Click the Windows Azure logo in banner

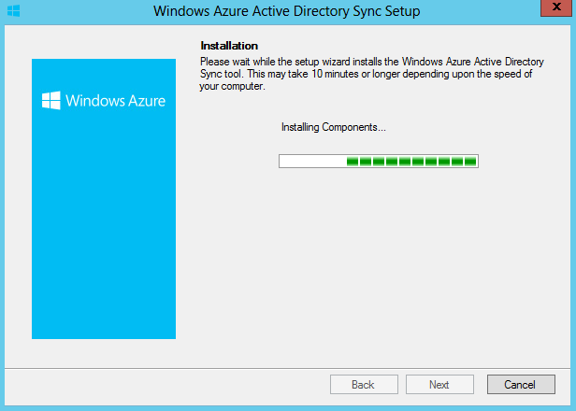click(x=104, y=101)
